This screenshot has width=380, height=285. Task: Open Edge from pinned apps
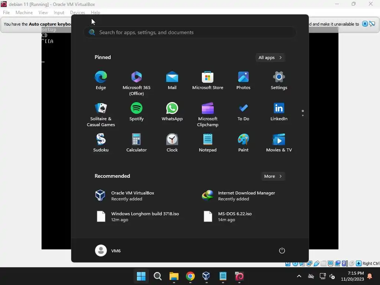101,81
